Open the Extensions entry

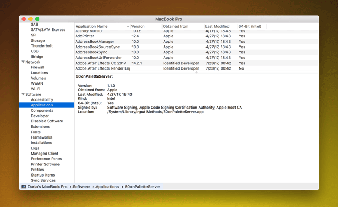coord(40,126)
